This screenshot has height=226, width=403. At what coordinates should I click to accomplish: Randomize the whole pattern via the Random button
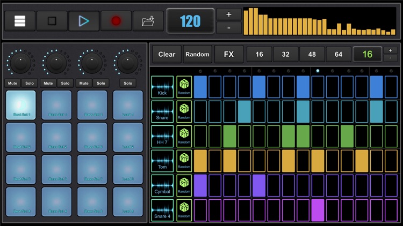click(197, 54)
